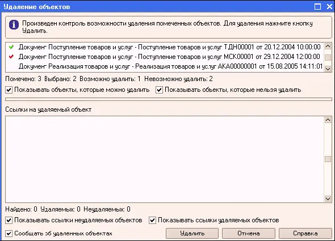This screenshot has height=241, width=335.
Task: Click the blue information icon
Action: [x=14, y=25]
